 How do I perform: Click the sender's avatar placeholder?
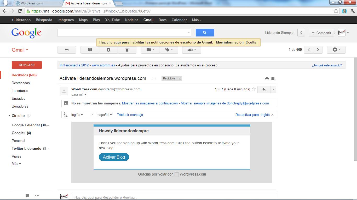point(64,91)
